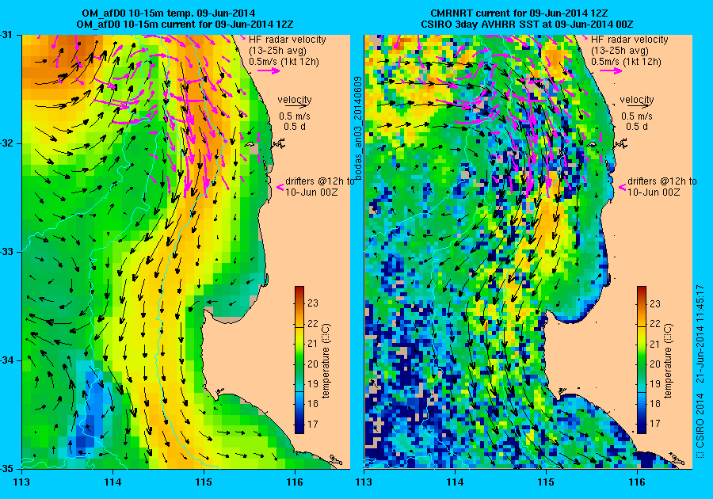Click the -35 latitude label

click(6, 469)
